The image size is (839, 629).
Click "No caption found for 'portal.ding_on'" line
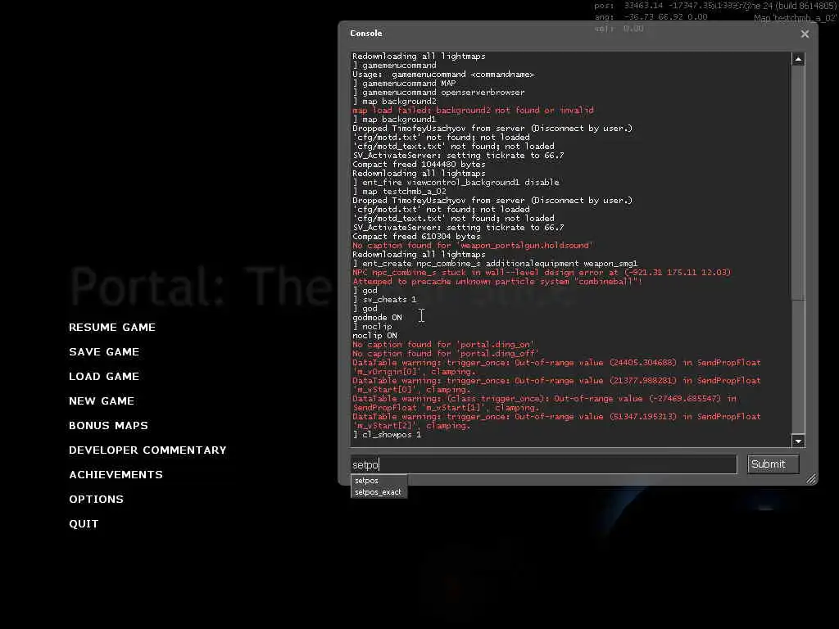tap(443, 345)
